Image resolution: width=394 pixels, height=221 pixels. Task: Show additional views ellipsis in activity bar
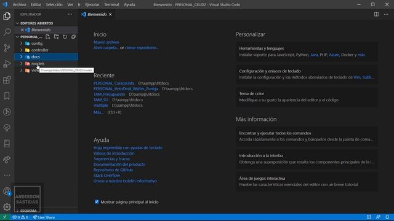tap(7, 175)
